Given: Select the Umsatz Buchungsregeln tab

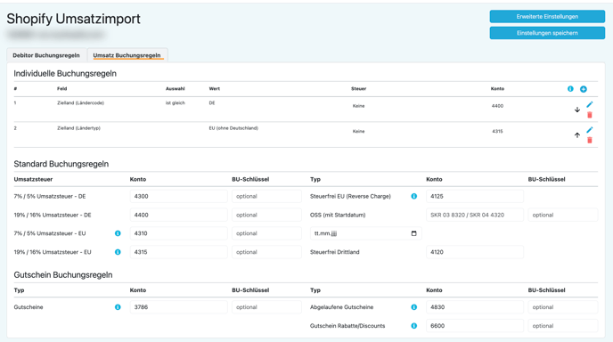Looking at the screenshot, I should (x=127, y=55).
